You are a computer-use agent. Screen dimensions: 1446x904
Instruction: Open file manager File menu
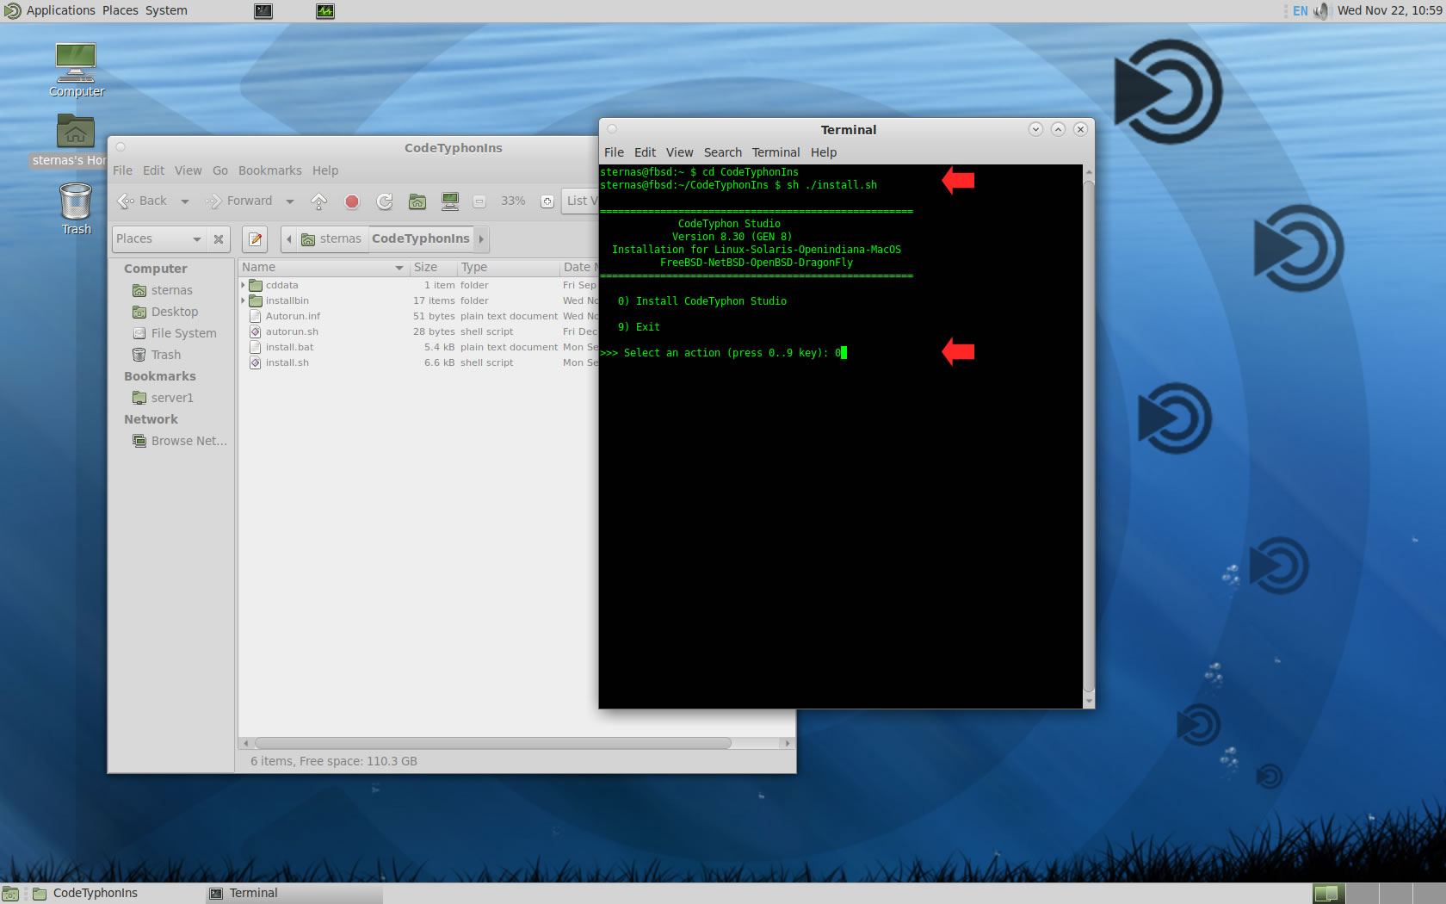click(x=123, y=170)
